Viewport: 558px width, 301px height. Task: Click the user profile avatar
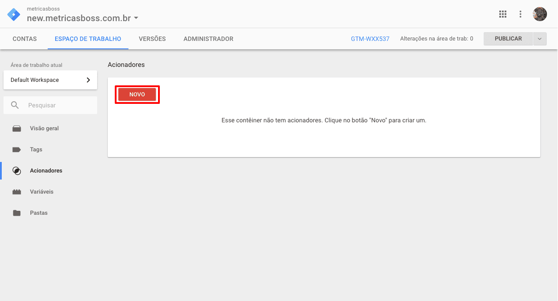coord(539,14)
